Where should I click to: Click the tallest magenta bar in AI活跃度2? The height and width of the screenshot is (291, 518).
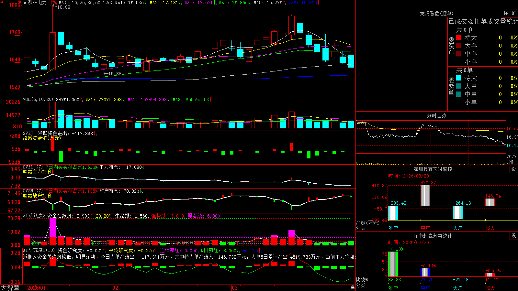pyautogui.click(x=52, y=228)
